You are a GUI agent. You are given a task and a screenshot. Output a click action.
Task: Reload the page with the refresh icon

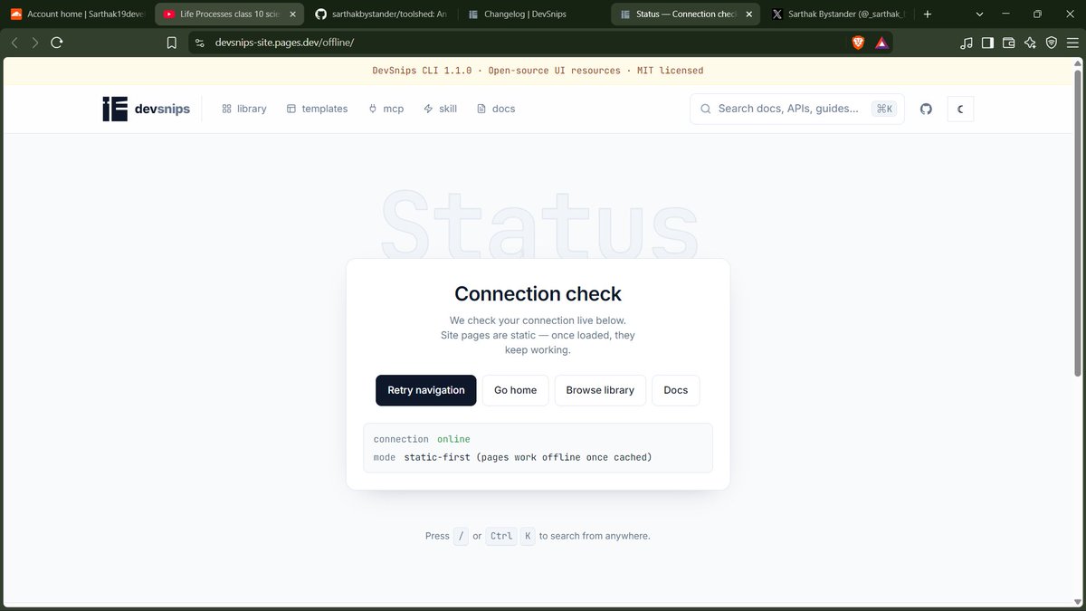coord(57,43)
